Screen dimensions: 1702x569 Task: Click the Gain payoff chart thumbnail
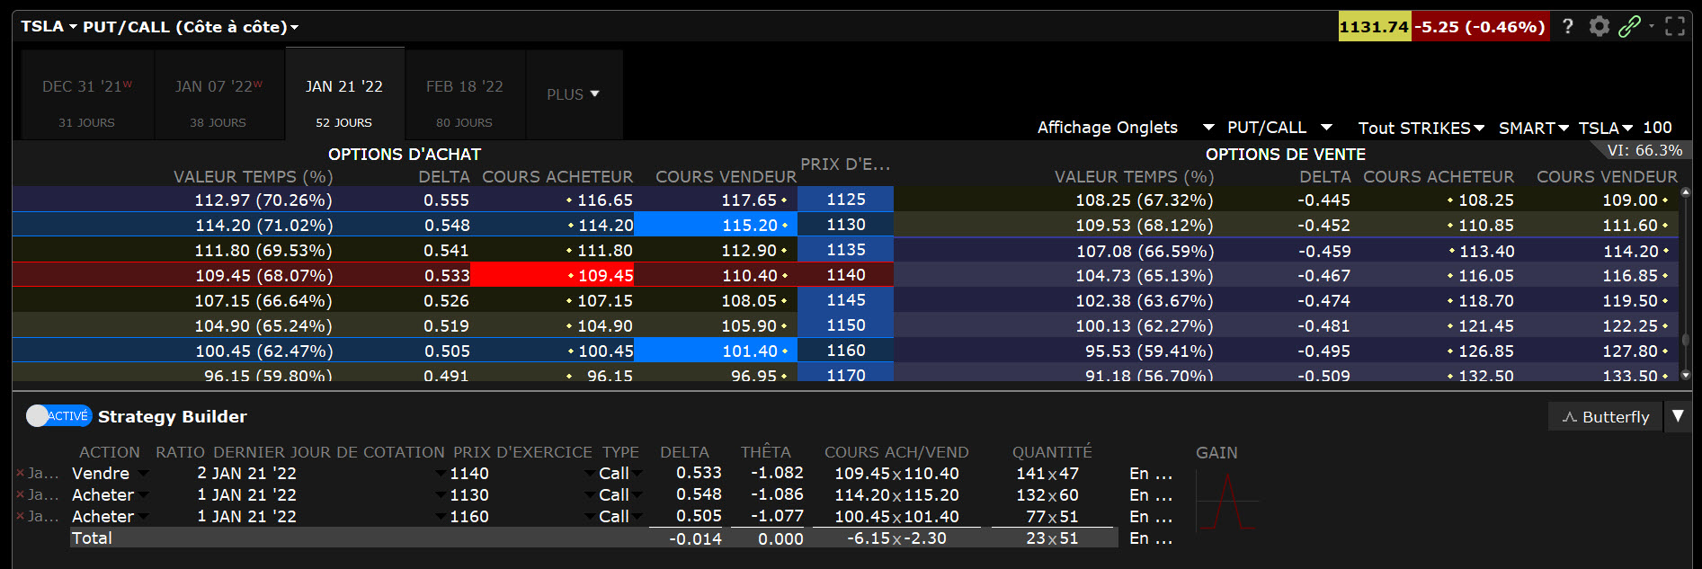1226,502
